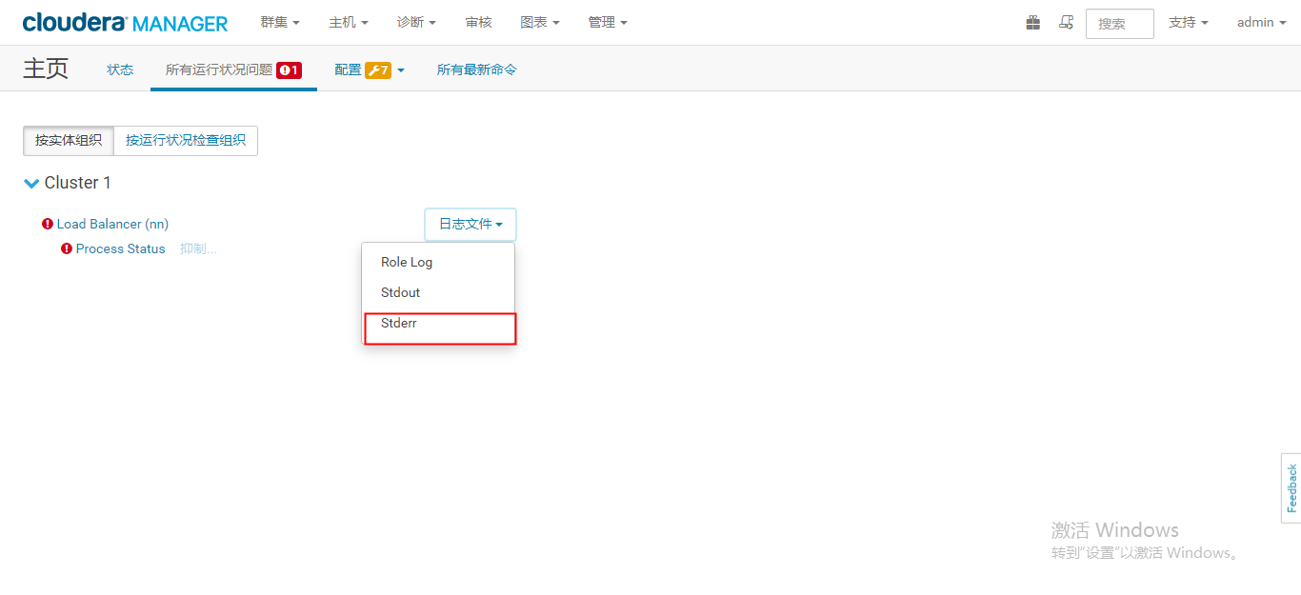Click the 主页 page title
This screenshot has height=595, width=1301.
[x=46, y=69]
